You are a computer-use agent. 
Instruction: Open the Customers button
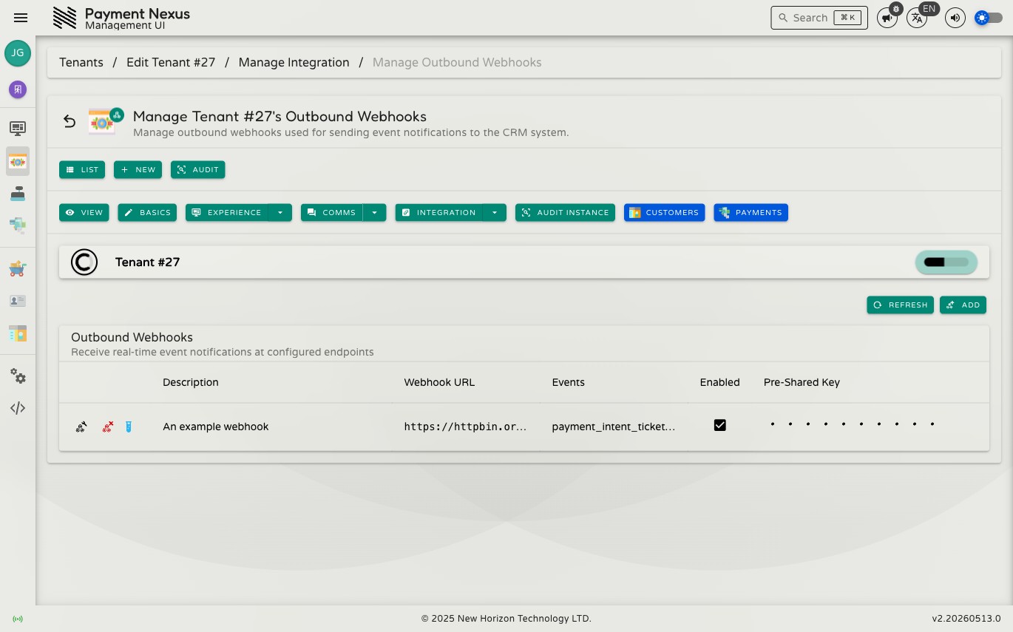tap(664, 212)
